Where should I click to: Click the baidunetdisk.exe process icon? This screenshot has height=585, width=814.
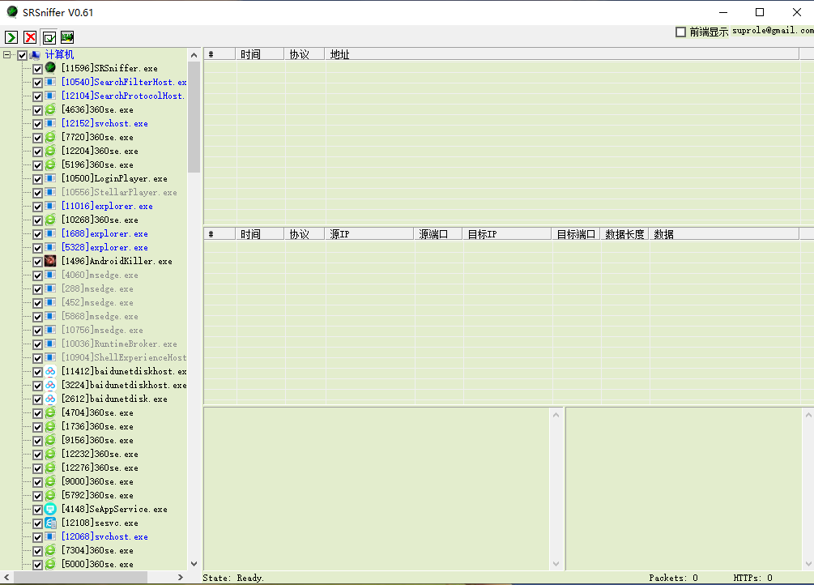click(x=50, y=399)
